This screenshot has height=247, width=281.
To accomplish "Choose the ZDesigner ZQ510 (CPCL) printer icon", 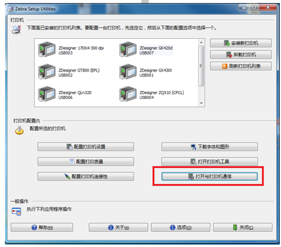I will [127, 94].
